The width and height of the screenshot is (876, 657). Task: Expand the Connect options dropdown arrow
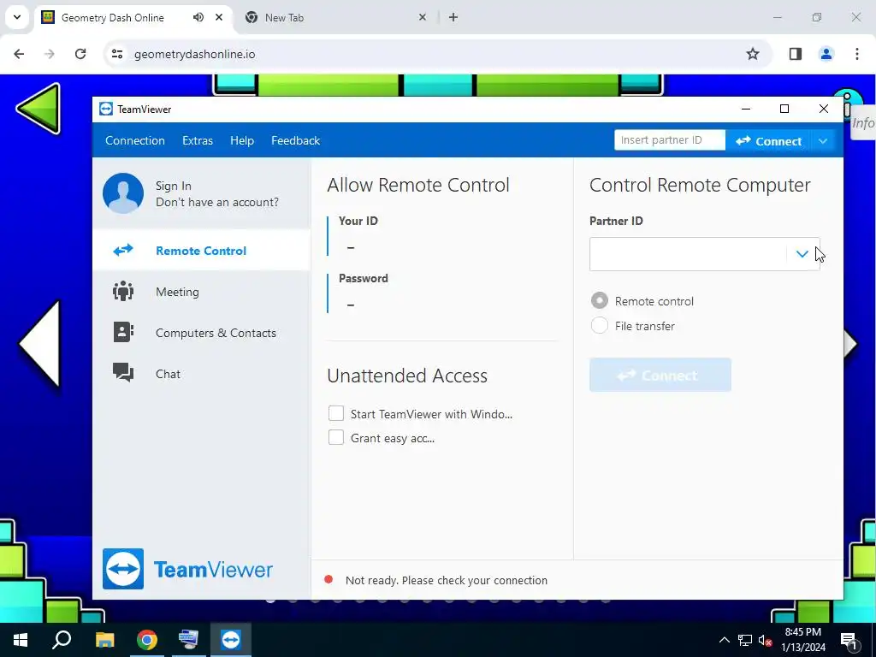(822, 141)
